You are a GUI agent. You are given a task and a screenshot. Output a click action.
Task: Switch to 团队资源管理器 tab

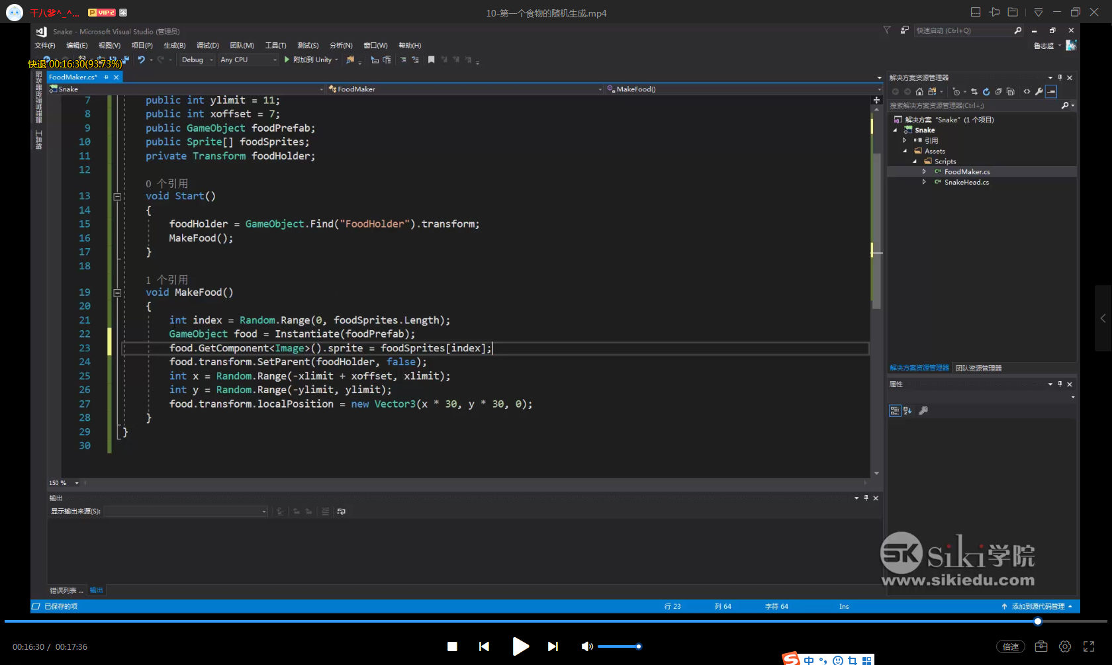978,369
